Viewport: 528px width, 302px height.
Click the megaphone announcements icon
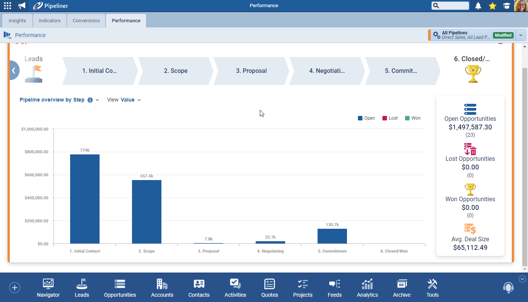(x=22, y=6)
